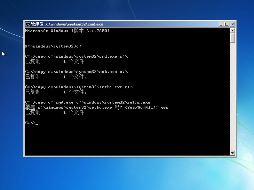The width and height of the screenshot is (254, 190).
Task: Click the copy osk.exe command line
Action: [76, 72]
